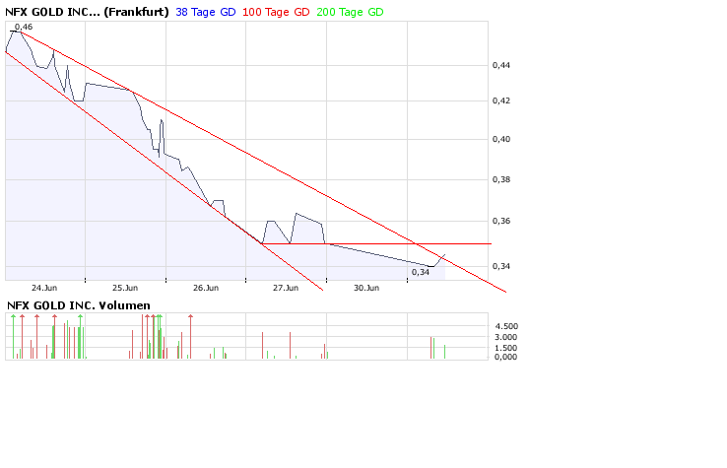This screenshot has height=468, width=727.
Task: Click the 0,34 low price label
Action: (421, 271)
